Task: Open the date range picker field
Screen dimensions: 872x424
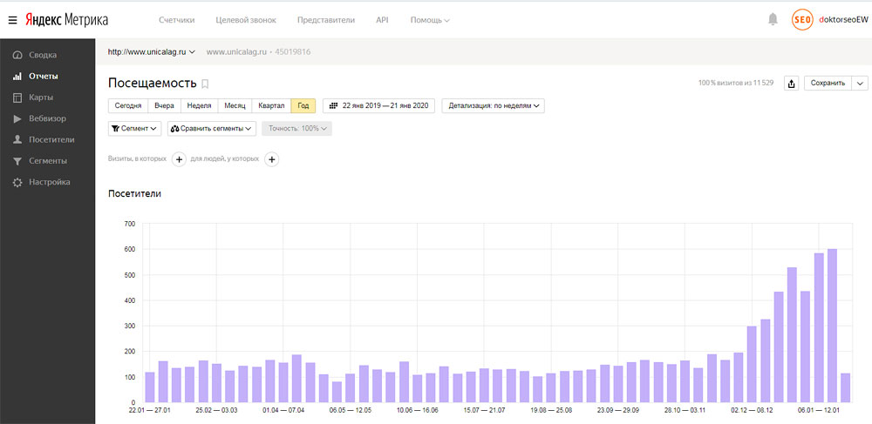Action: (378, 106)
